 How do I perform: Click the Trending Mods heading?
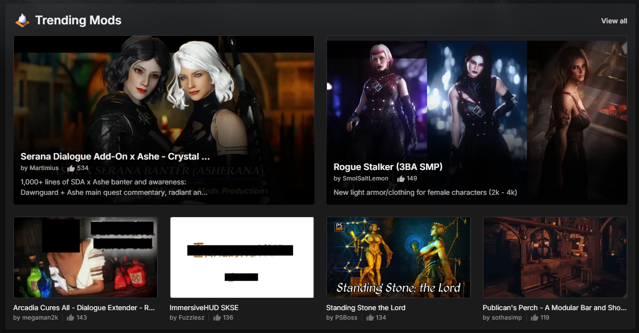pos(78,20)
